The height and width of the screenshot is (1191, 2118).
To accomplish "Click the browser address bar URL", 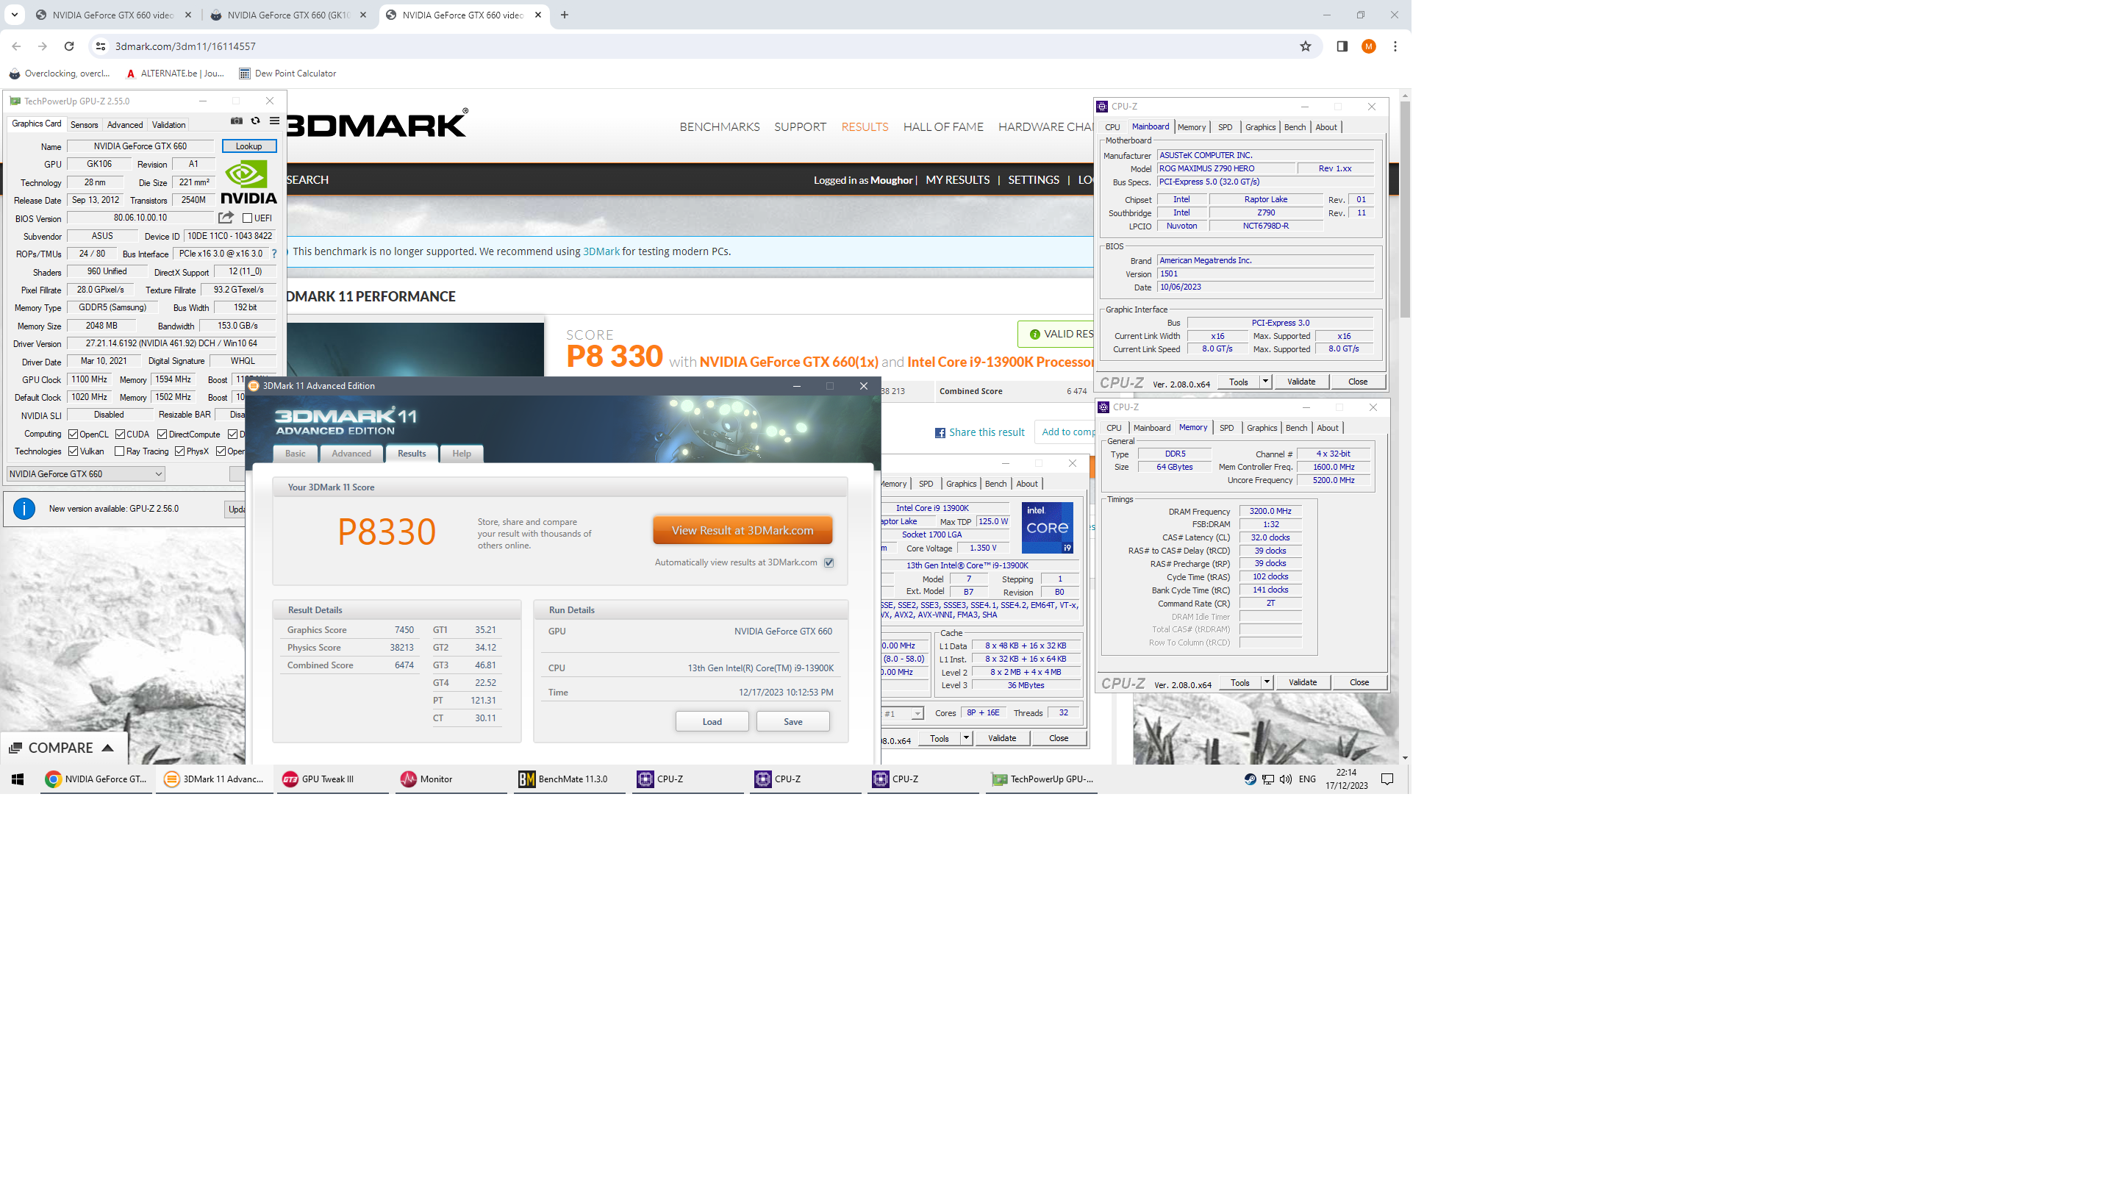I will (x=185, y=47).
